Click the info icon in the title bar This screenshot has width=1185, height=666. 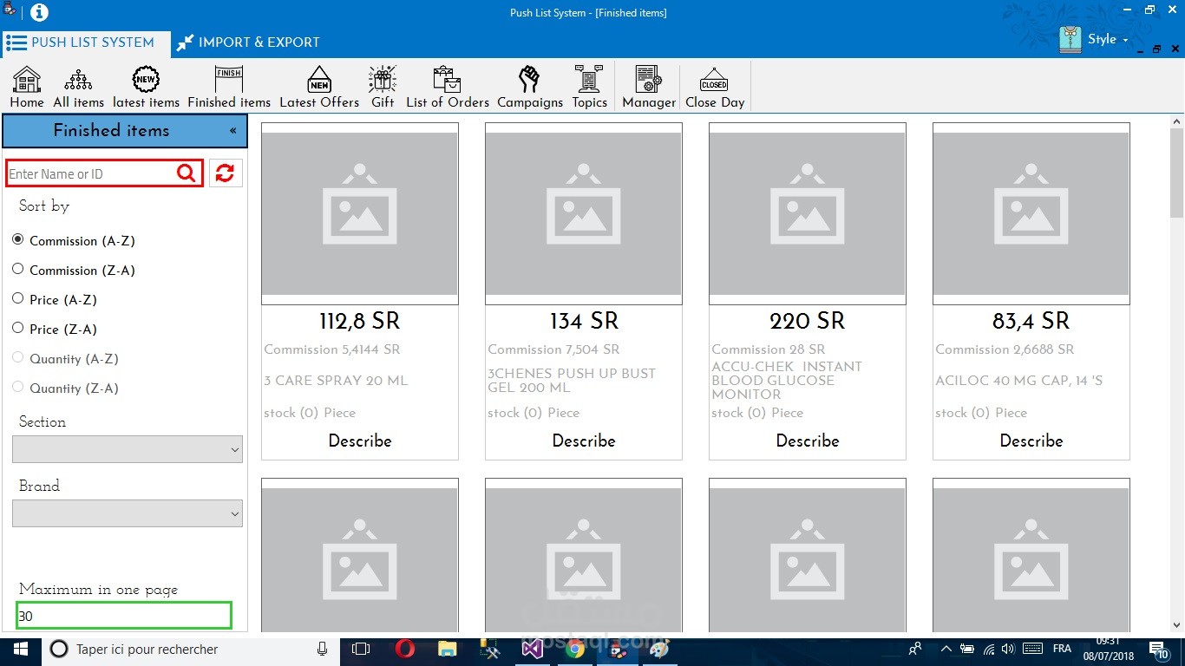click(x=40, y=12)
